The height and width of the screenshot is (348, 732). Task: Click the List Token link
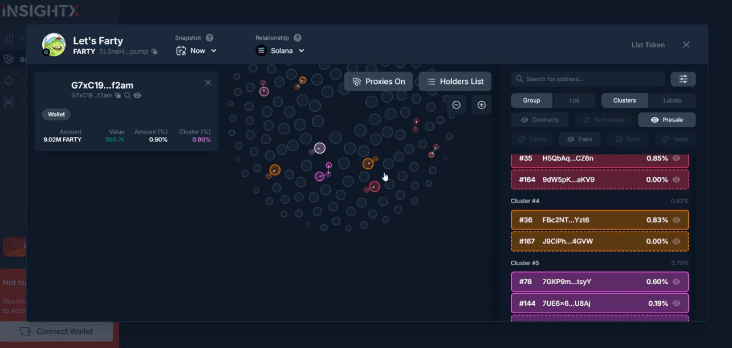(x=648, y=44)
